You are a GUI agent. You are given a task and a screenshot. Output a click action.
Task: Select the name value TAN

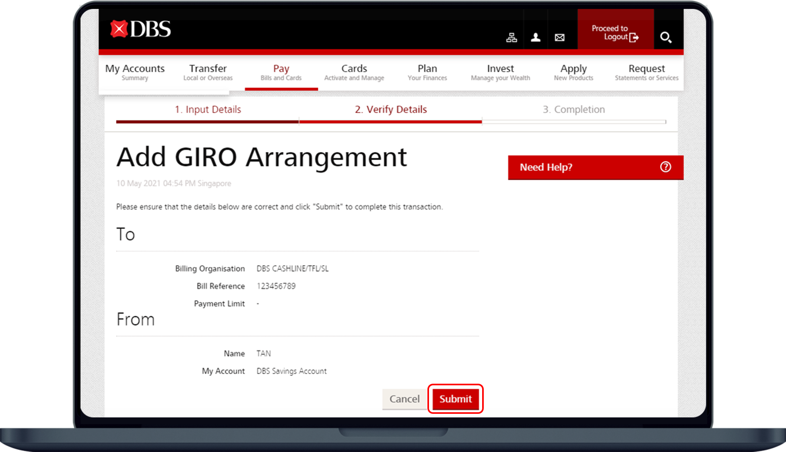264,354
